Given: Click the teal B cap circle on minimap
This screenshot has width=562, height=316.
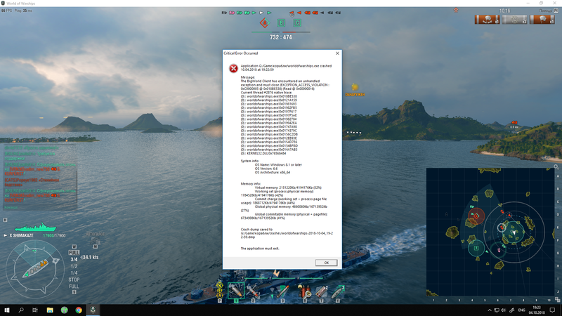Looking at the screenshot, I should tap(476, 248).
